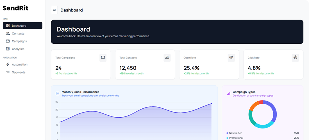Click the eye icon on Open Rate card

click(x=231, y=57)
